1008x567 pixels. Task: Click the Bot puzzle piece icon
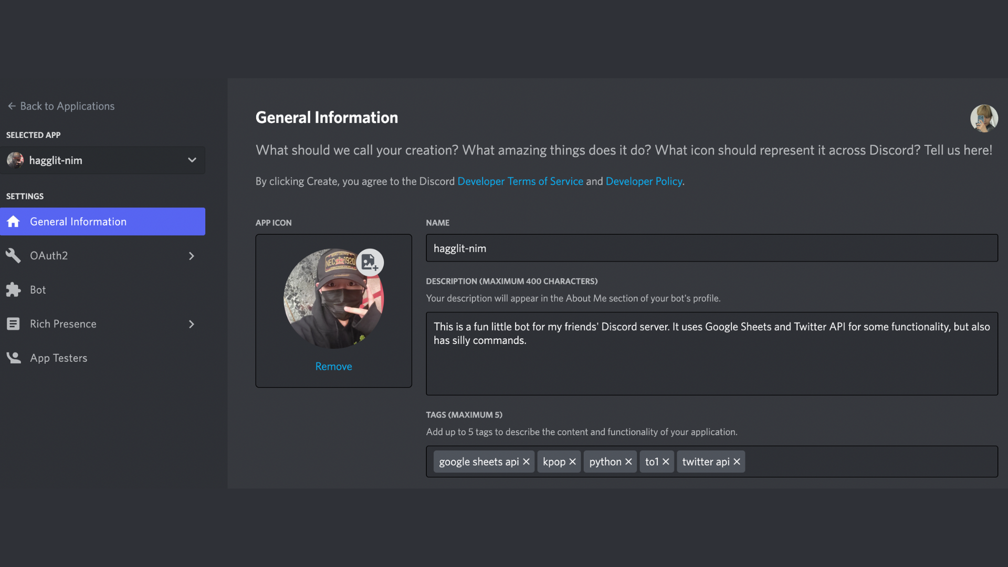pos(13,290)
